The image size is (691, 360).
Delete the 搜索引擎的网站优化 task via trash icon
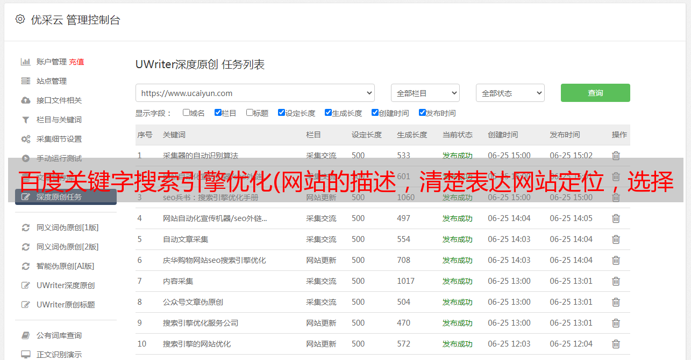[616, 344]
